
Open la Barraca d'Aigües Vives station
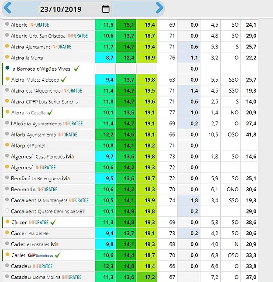pos(41,69)
